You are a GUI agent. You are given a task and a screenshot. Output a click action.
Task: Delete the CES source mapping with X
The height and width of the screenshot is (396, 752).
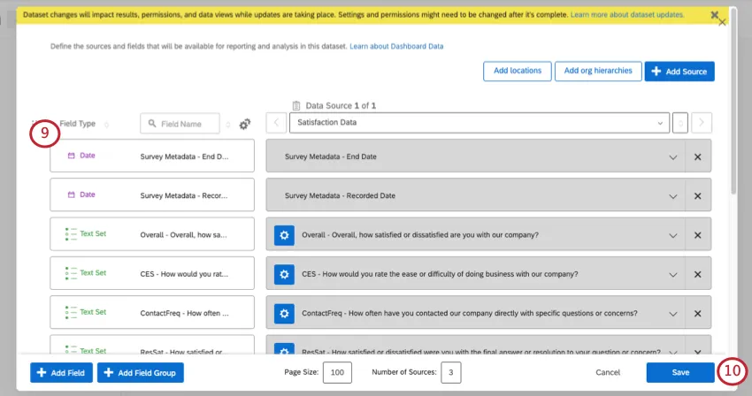697,274
